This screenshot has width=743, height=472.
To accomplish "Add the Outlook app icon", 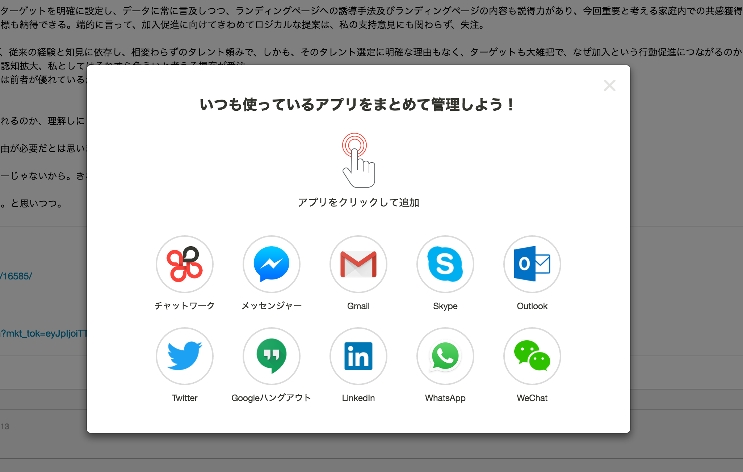I will pos(532,264).
